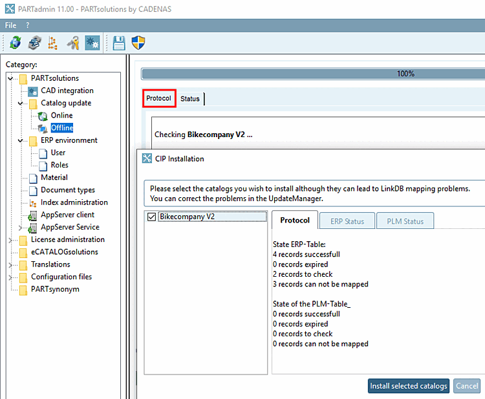Select AppServer client in category tree
Viewport: 485px width, 399px height.
67,215
